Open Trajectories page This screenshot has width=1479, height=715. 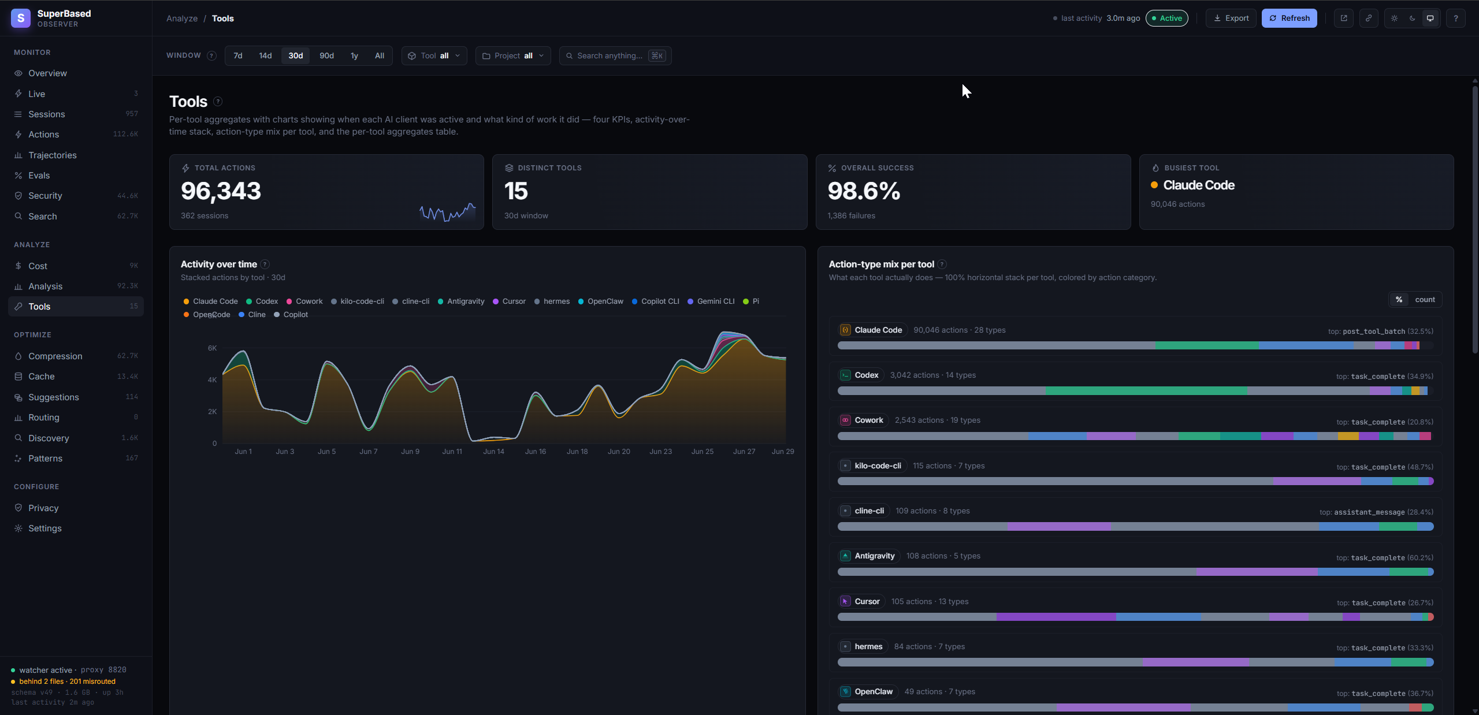[76, 155]
